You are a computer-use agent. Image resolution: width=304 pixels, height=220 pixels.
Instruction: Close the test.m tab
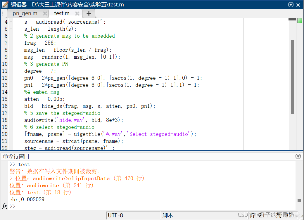77,13
